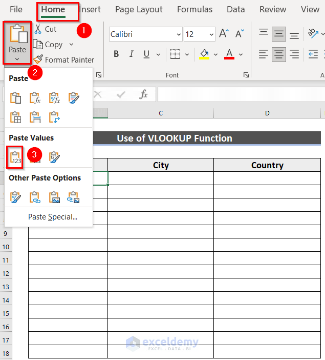The height and width of the screenshot is (360, 325).
Task: Click the Paste clipboard icon in ribbon
Action: click(x=18, y=34)
